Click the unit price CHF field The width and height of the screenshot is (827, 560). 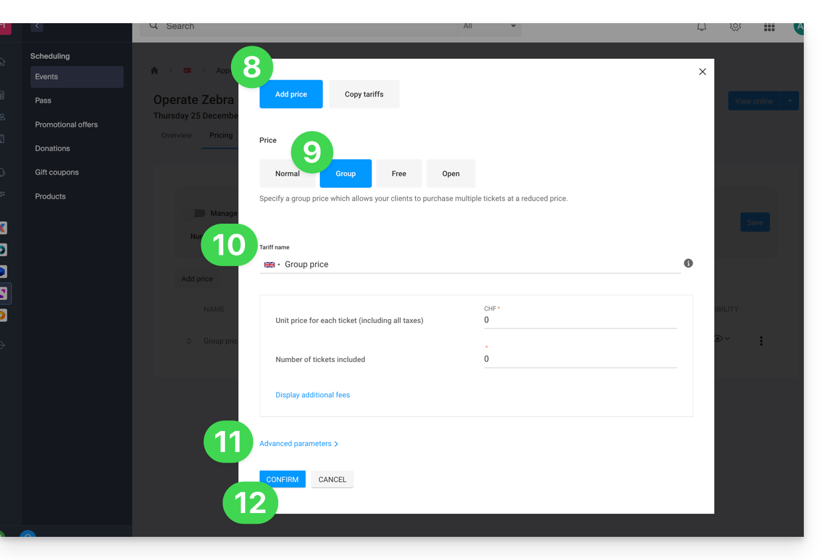click(x=579, y=320)
